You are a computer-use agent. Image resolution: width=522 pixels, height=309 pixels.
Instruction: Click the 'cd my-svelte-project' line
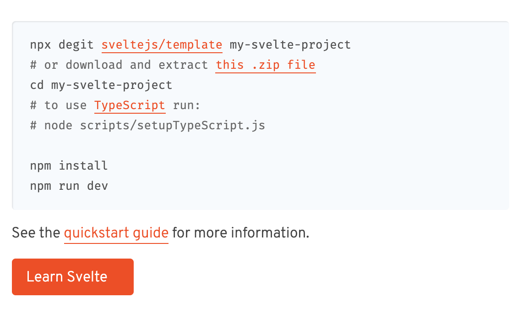pos(101,85)
